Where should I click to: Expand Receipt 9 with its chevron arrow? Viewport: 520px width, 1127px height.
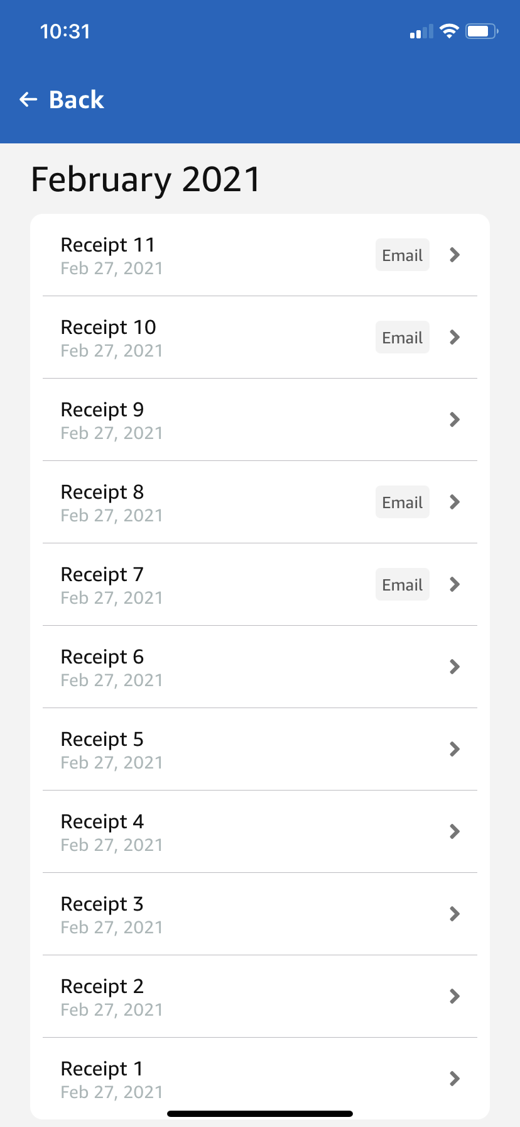pyautogui.click(x=455, y=419)
